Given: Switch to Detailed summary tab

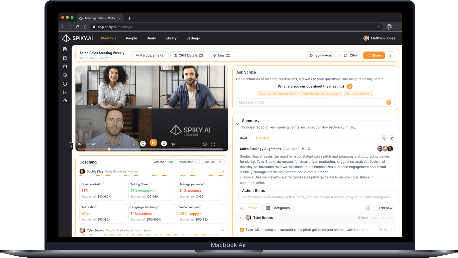Looking at the screenshot, I should pos(262,138).
